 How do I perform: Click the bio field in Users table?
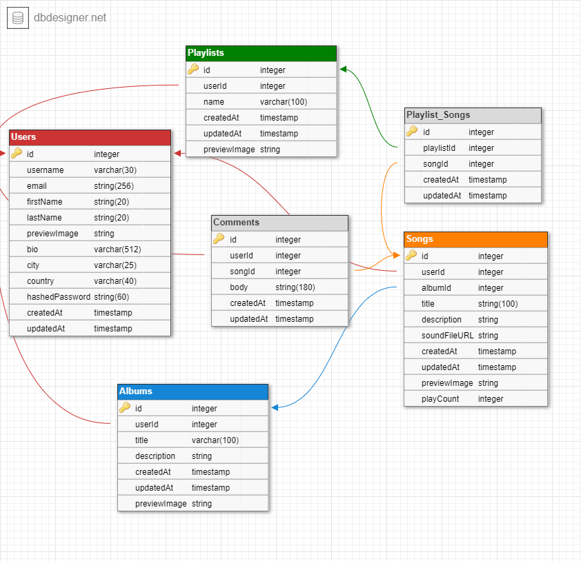point(32,249)
